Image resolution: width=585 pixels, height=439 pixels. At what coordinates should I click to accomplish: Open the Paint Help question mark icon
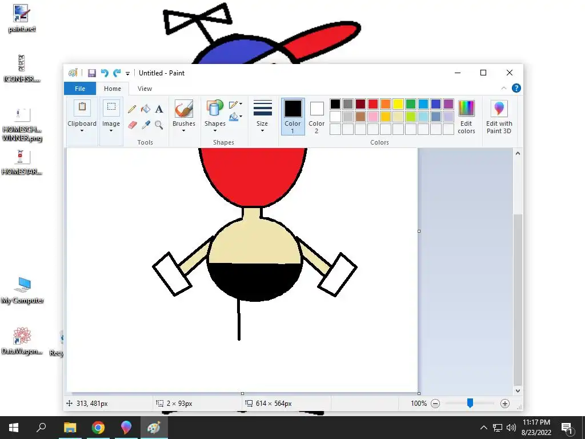[x=516, y=88]
